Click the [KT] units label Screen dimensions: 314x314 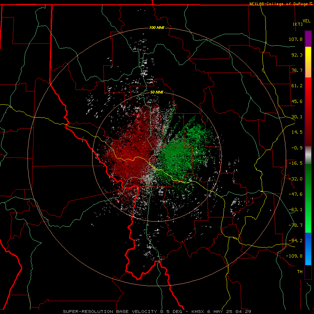298,24
